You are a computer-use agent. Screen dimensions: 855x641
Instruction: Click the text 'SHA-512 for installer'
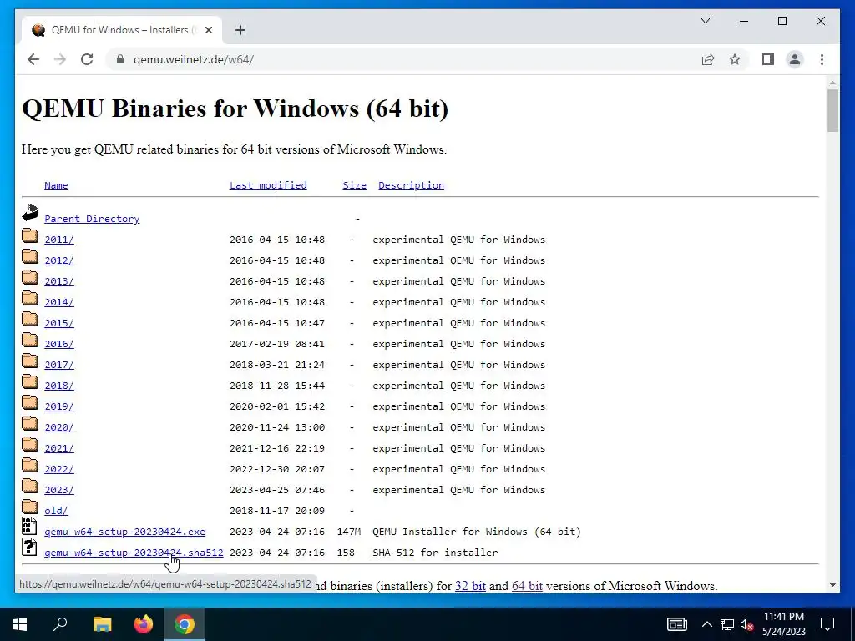pyautogui.click(x=435, y=553)
